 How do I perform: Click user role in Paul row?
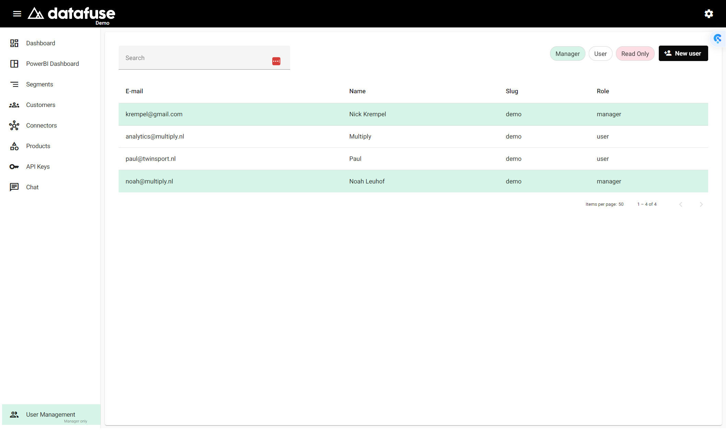(603, 159)
